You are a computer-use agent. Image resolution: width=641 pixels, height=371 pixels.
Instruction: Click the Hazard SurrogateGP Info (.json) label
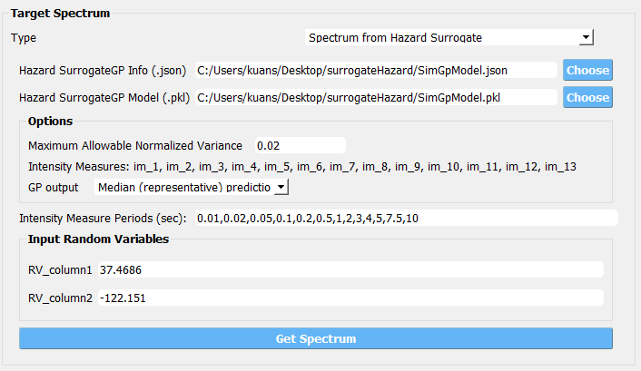point(103,71)
